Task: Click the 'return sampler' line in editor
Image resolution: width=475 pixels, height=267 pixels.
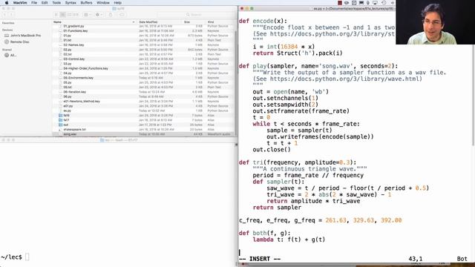Action: pos(277,208)
